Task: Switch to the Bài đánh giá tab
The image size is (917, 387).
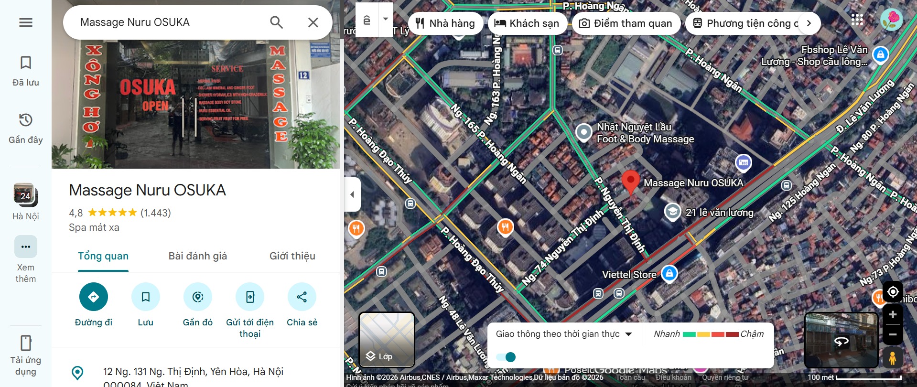Action: (x=198, y=256)
